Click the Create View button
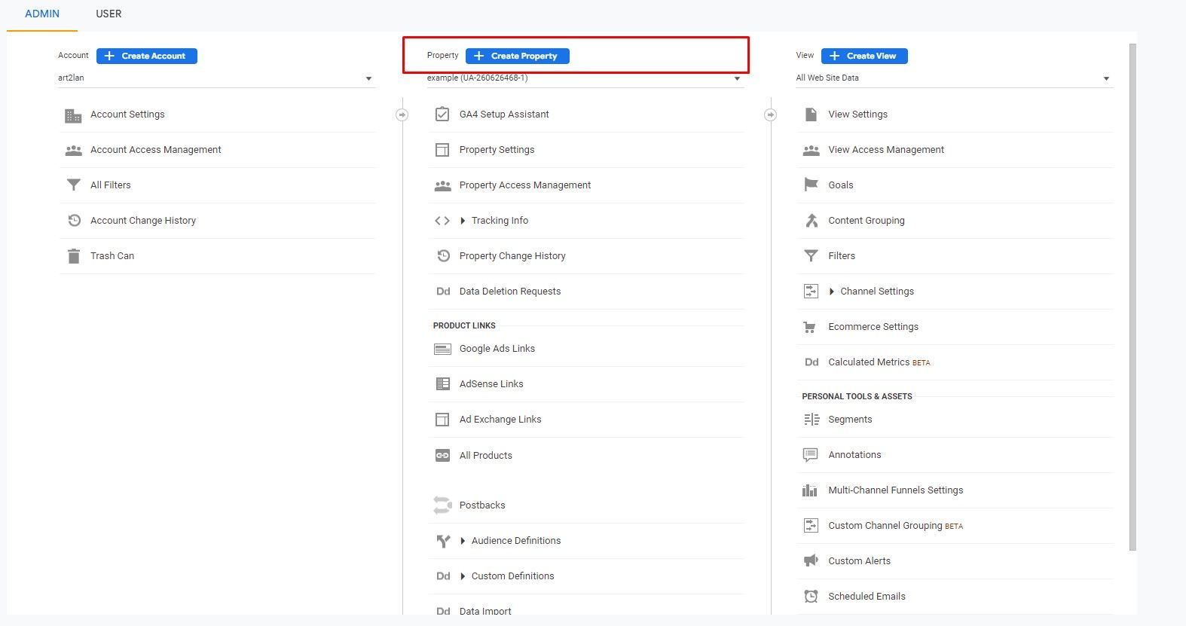1186x626 pixels. coord(864,56)
